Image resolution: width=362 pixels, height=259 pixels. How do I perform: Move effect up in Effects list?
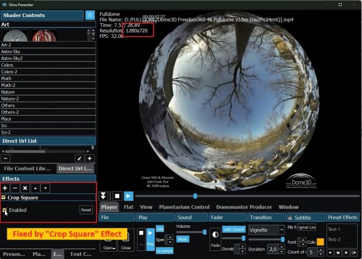point(35,188)
